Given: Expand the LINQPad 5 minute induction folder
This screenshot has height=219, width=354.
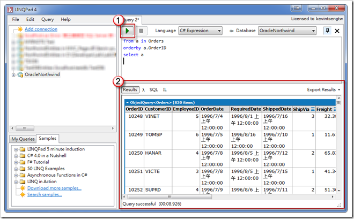Looking at the screenshot, I should point(16,149).
